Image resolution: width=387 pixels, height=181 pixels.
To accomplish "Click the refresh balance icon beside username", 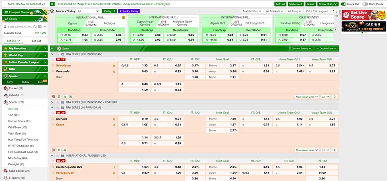I will (36, 27).
